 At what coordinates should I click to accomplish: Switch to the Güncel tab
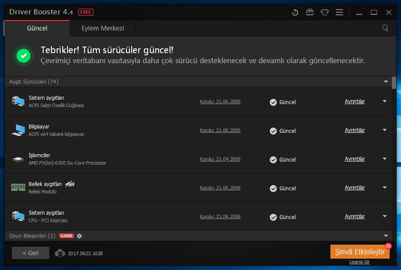(x=37, y=28)
